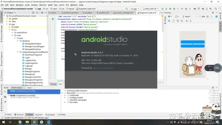
Task: Click Scroll from Source target icon
Action: (x=33, y=13)
